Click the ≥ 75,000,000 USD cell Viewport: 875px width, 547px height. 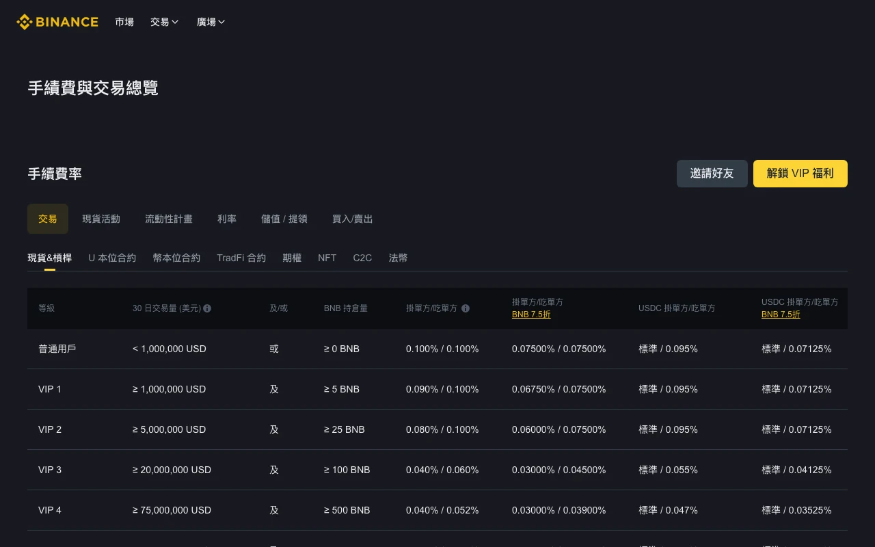[172, 510]
